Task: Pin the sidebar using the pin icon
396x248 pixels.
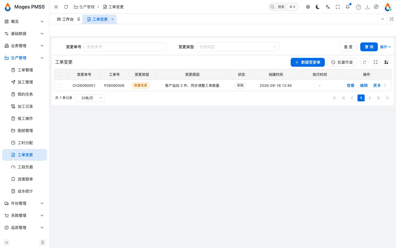Action: (43, 242)
